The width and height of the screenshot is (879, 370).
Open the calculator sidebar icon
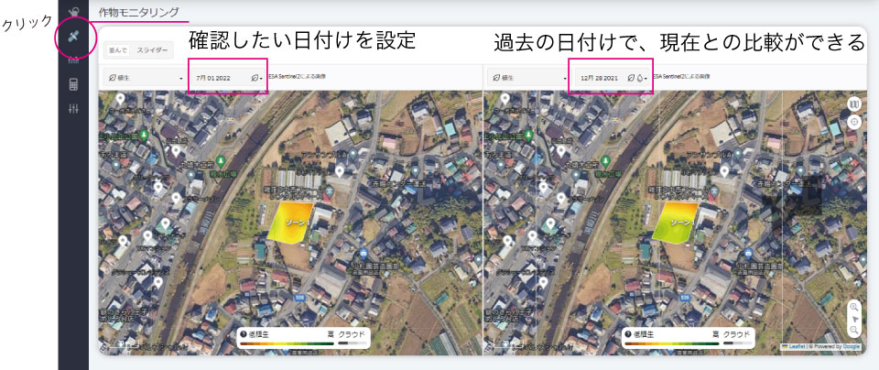point(73,84)
